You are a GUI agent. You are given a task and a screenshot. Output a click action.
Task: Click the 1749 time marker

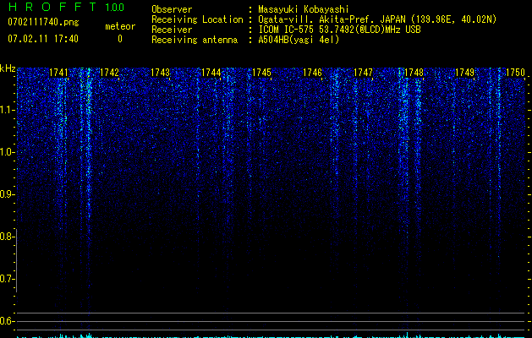click(464, 73)
